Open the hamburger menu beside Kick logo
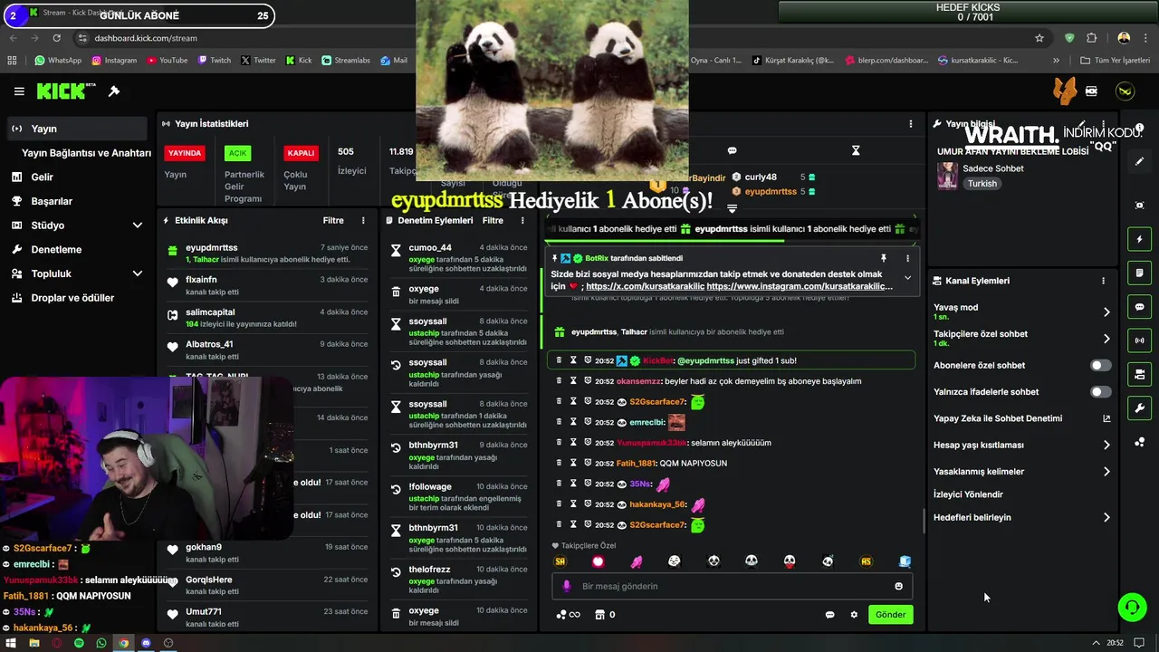This screenshot has width=1159, height=652. point(19,91)
